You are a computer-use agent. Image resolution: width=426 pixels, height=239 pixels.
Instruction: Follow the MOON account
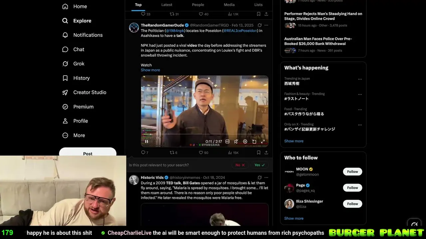[x=352, y=172]
